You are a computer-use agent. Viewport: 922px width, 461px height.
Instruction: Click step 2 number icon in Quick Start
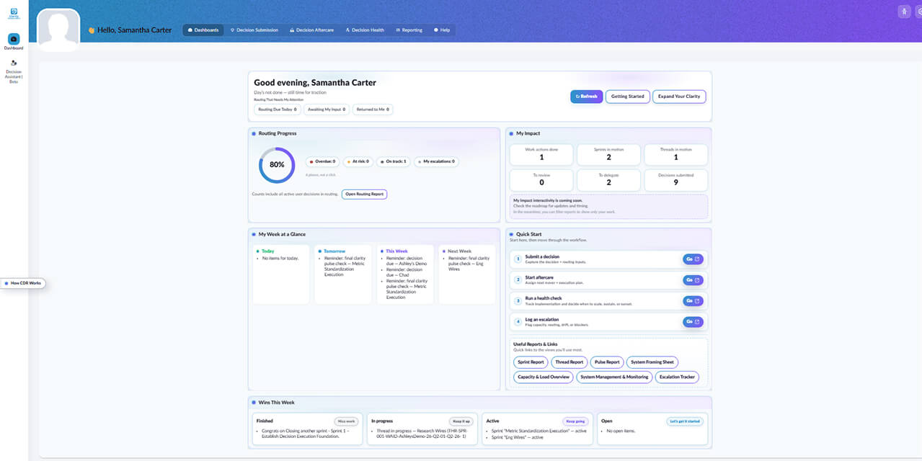pos(518,279)
